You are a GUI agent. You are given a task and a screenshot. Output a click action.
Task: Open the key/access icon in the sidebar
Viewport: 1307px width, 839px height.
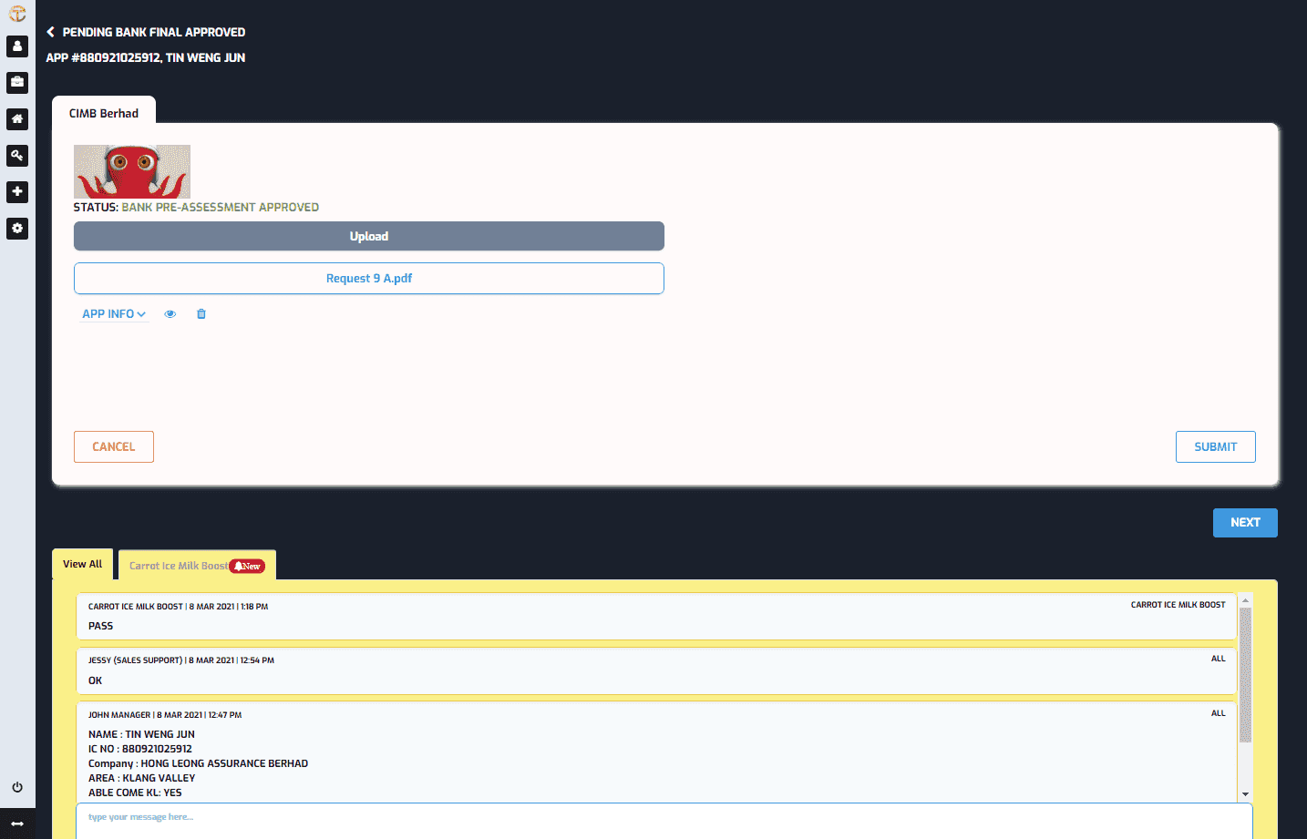click(x=16, y=155)
